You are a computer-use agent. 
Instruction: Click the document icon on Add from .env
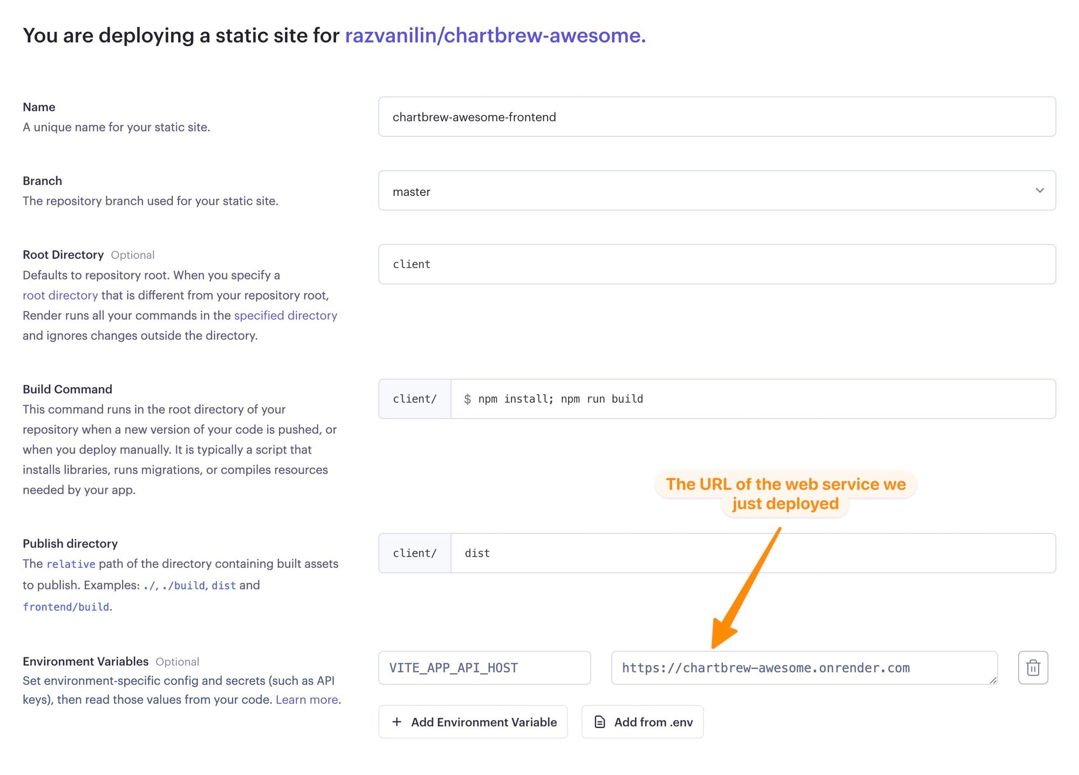pos(600,722)
